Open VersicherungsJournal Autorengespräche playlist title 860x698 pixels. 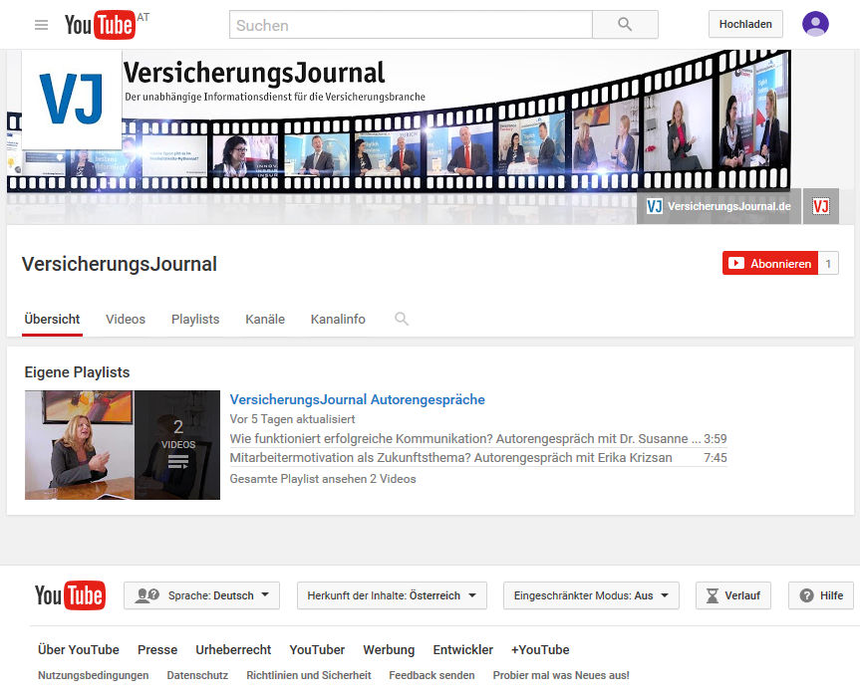pyautogui.click(x=357, y=399)
